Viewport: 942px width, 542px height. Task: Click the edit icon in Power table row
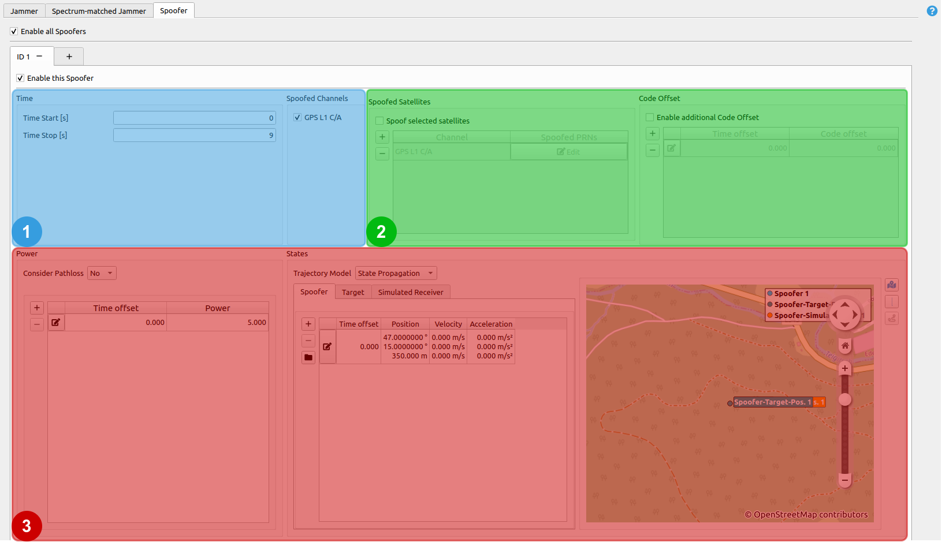(56, 323)
